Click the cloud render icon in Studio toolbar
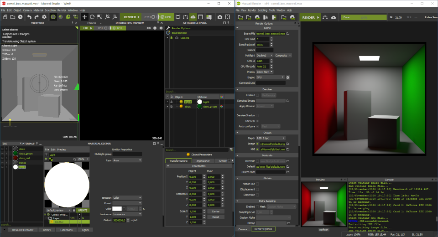This screenshot has height=237, width=438. [193, 17]
